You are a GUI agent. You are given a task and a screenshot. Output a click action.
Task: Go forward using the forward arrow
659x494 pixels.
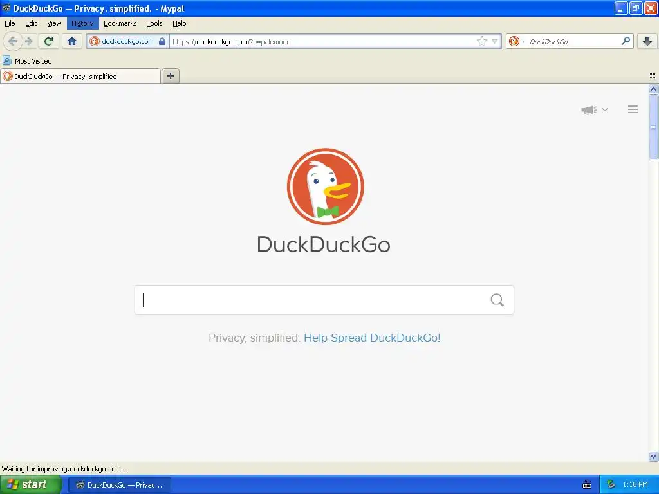[29, 41]
